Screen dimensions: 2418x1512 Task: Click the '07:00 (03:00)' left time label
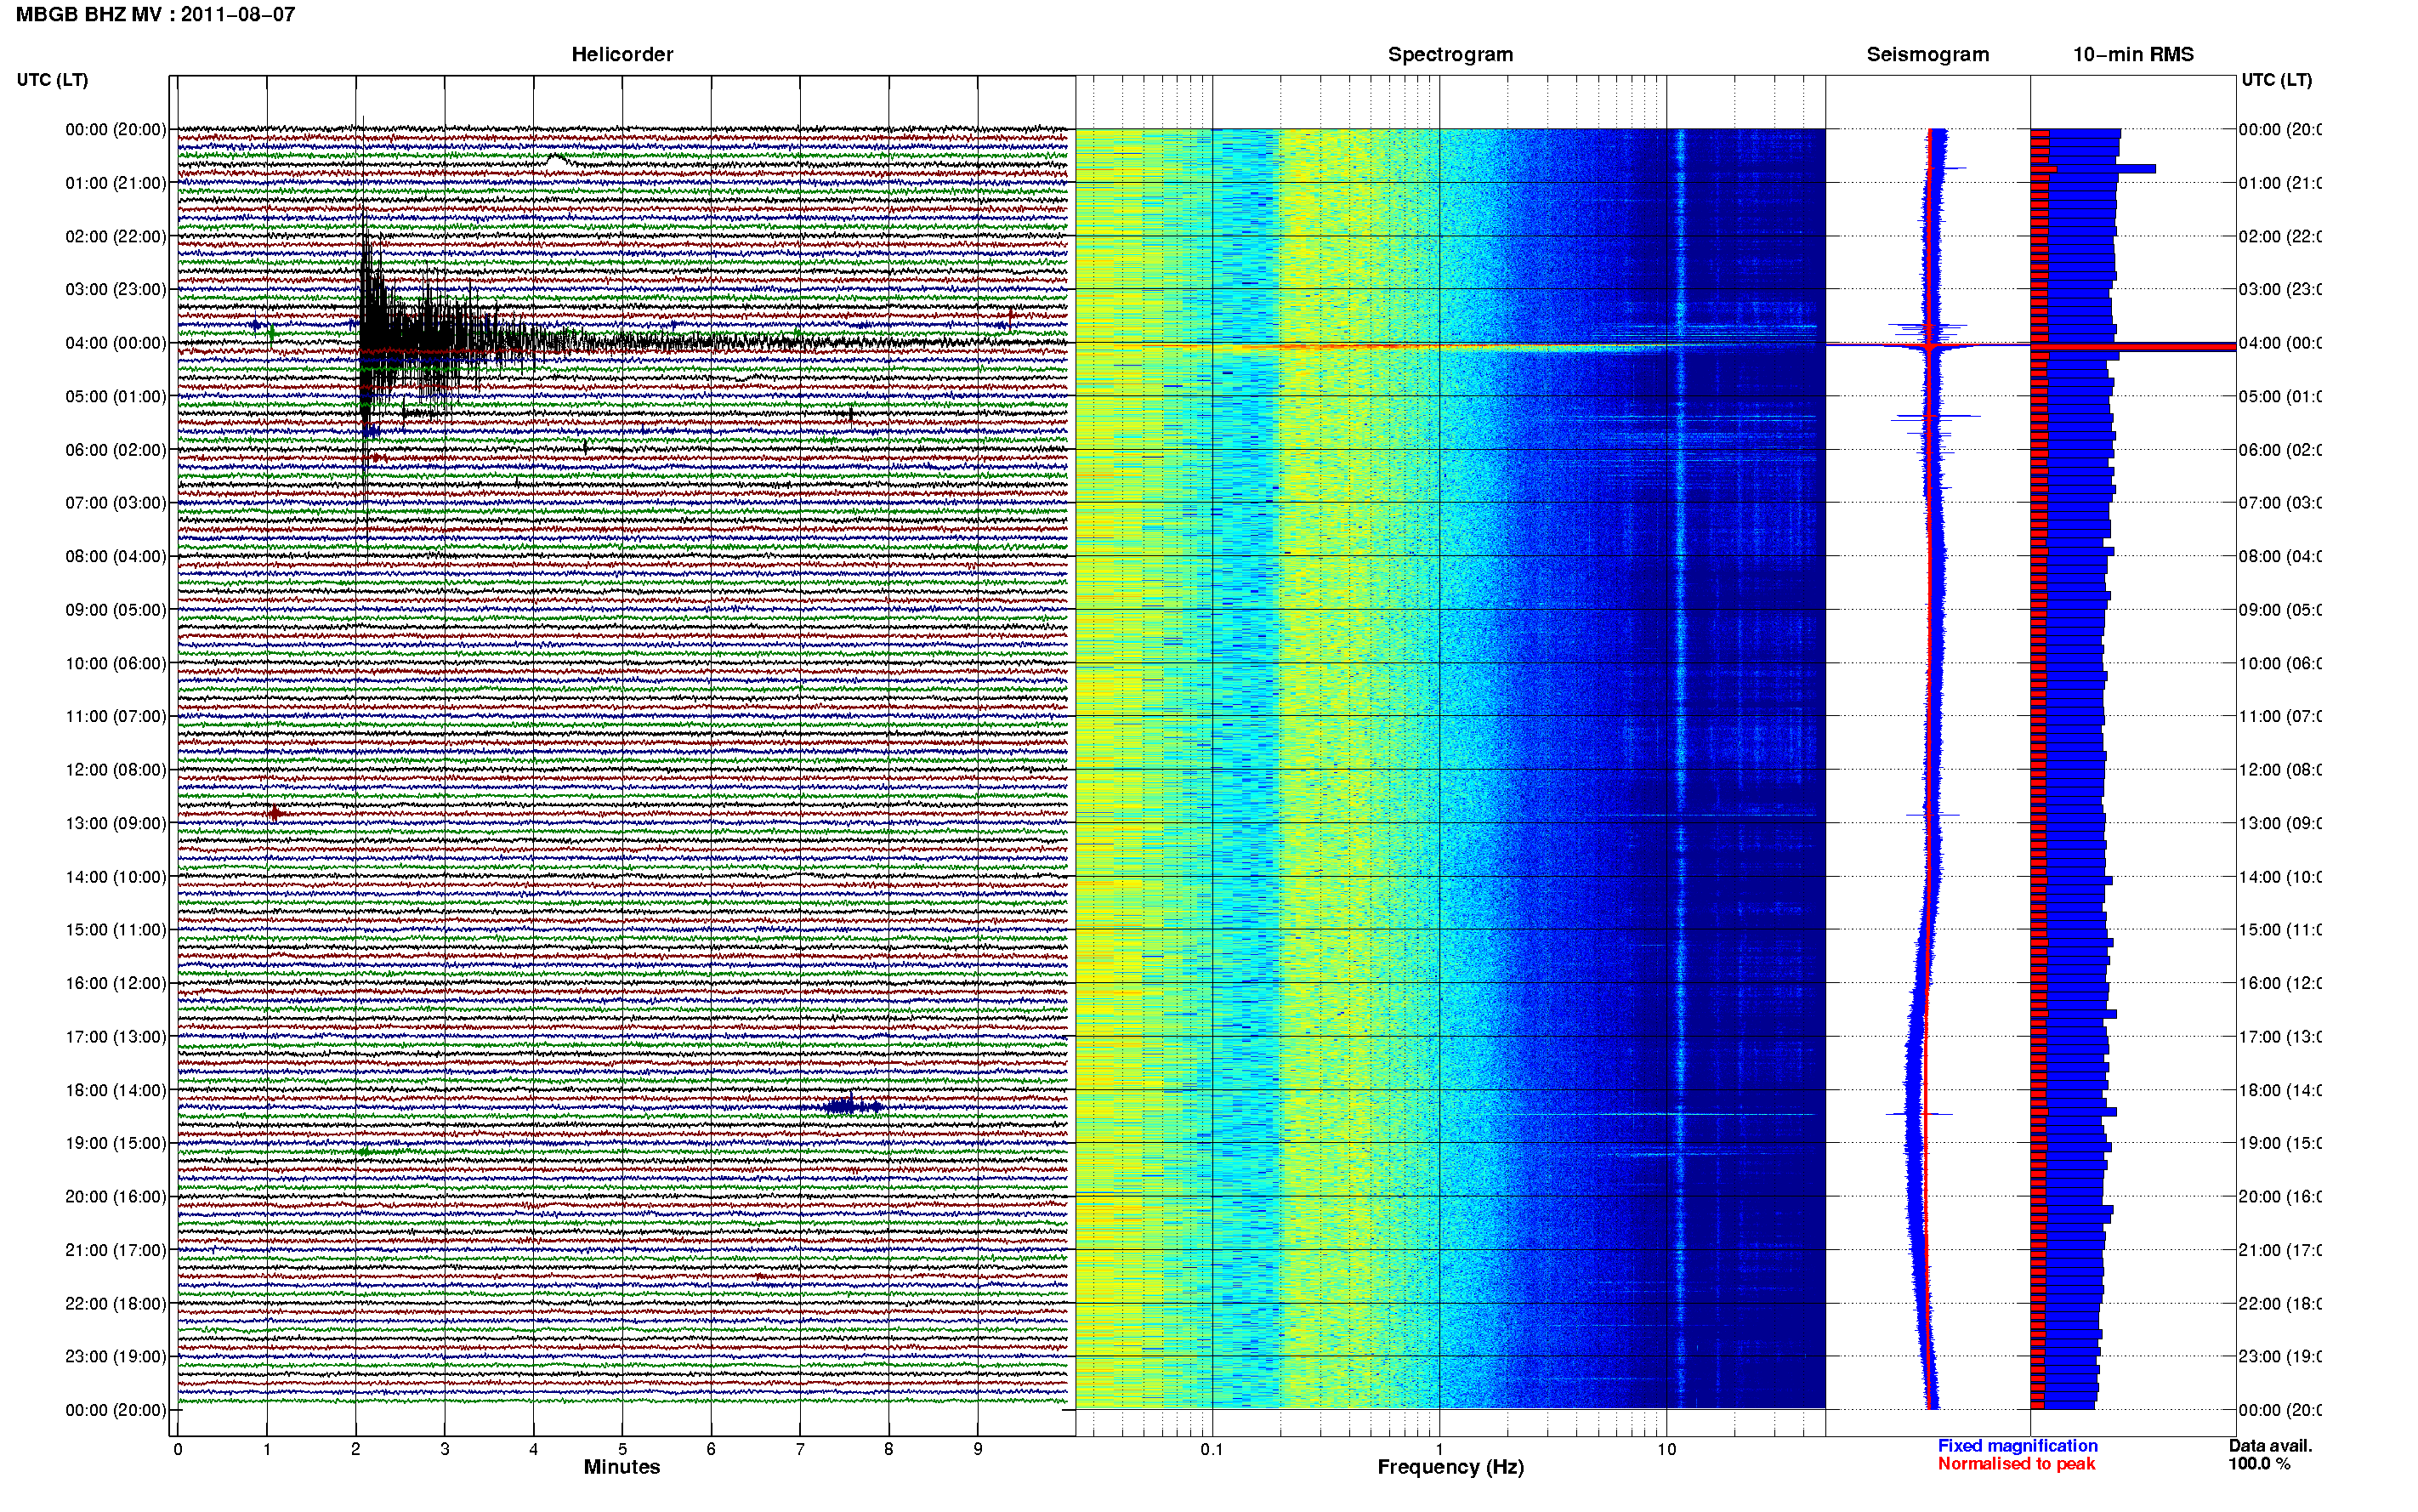tap(116, 503)
